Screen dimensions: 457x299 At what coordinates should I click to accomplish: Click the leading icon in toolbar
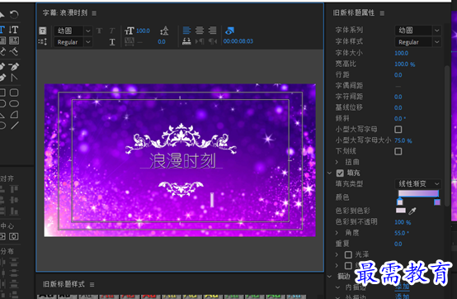164,31
